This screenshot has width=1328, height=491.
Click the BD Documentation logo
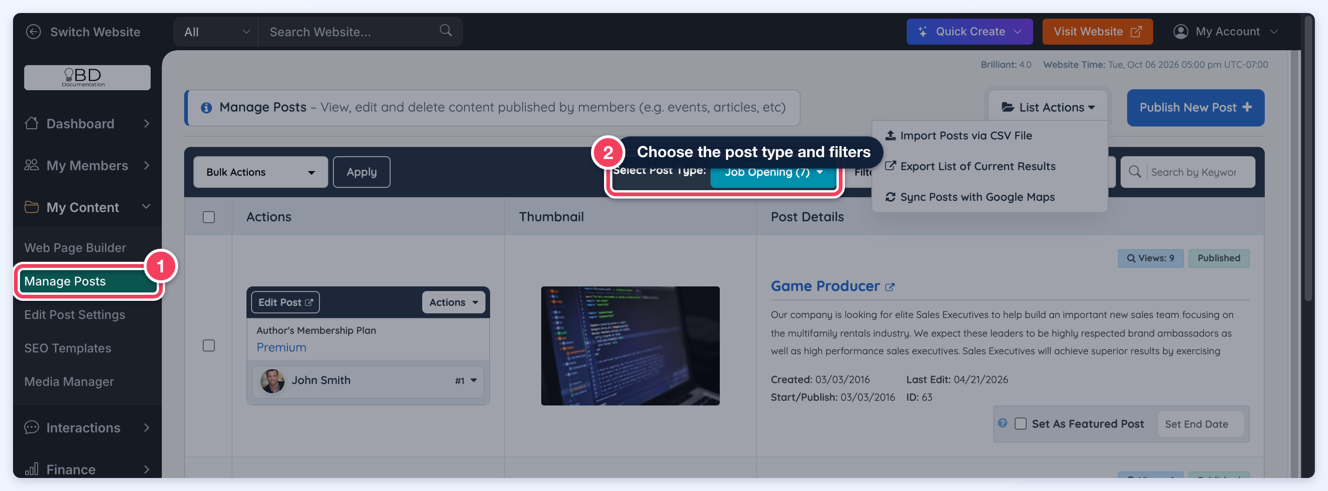coord(87,77)
